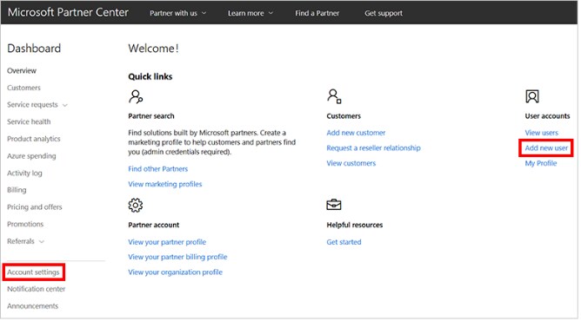Click the Add new customer link
Viewport: 581px width, 321px height.
point(356,133)
